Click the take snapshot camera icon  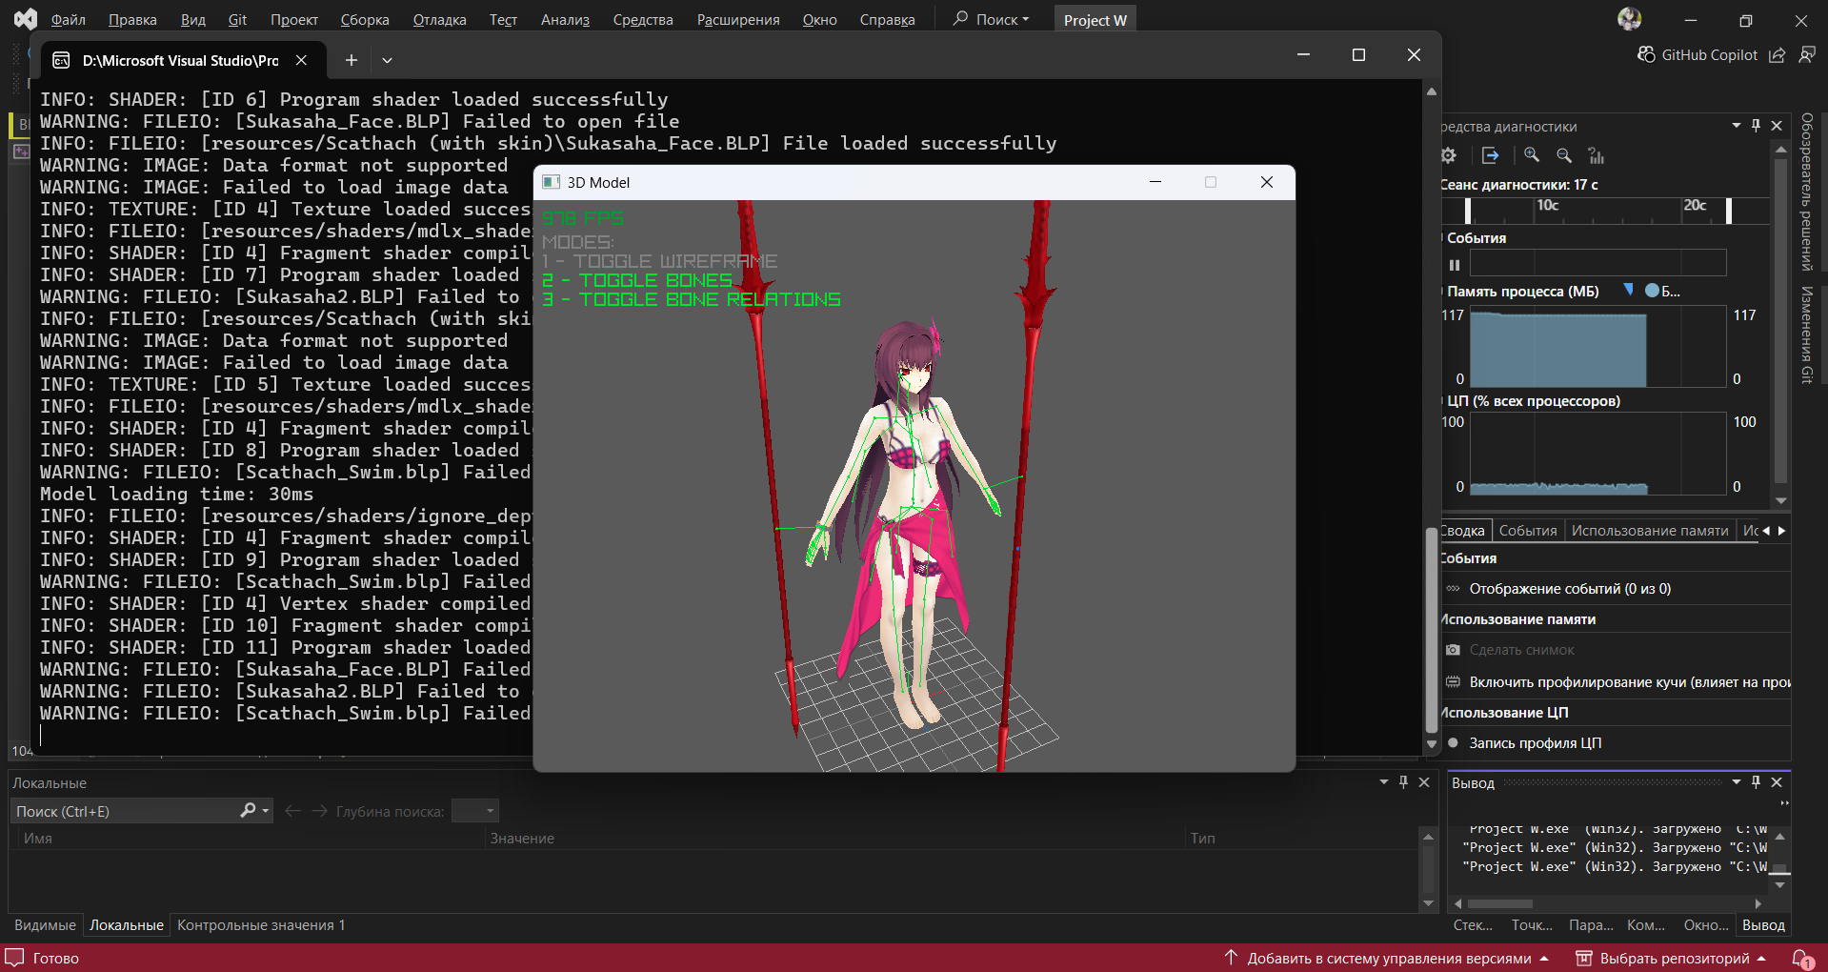(x=1454, y=650)
